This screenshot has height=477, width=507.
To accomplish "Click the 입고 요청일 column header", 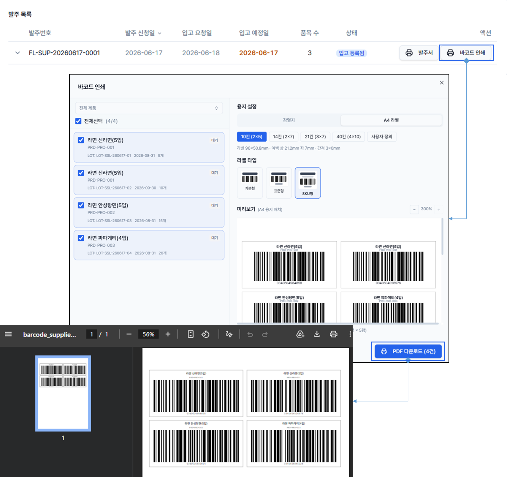I will pyautogui.click(x=197, y=33).
